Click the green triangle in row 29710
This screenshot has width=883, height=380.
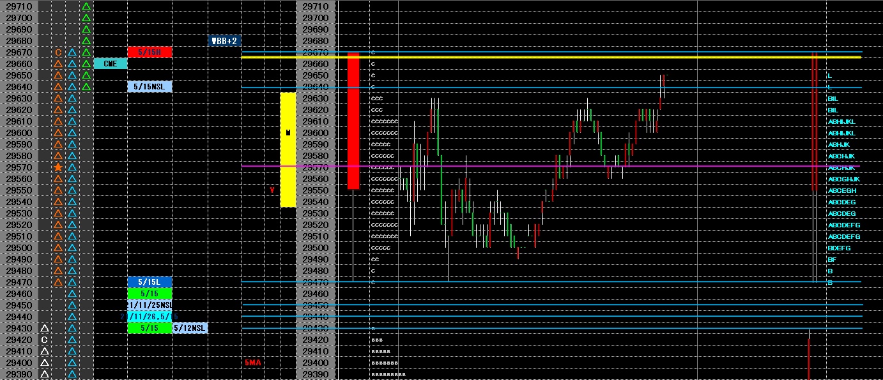pyautogui.click(x=86, y=6)
